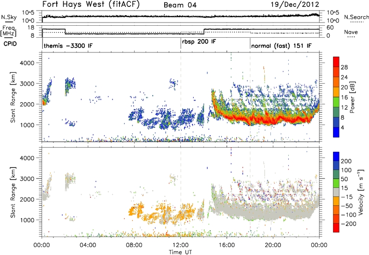369x255 pixels.
Task: Click the '200' tick on Velocity scale
Action: click(346, 161)
